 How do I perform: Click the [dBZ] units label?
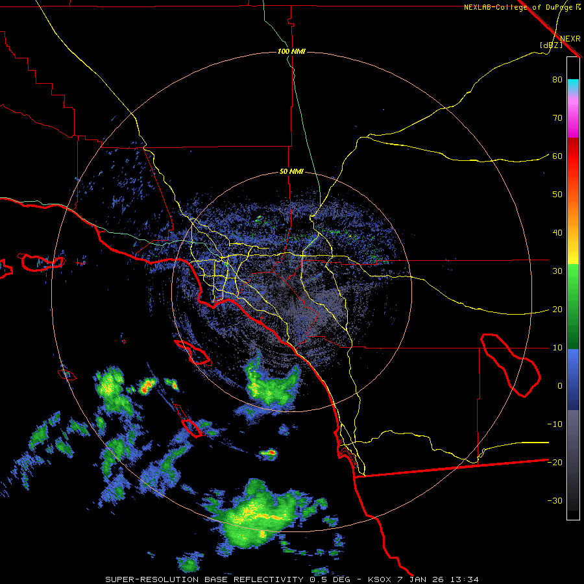[551, 45]
